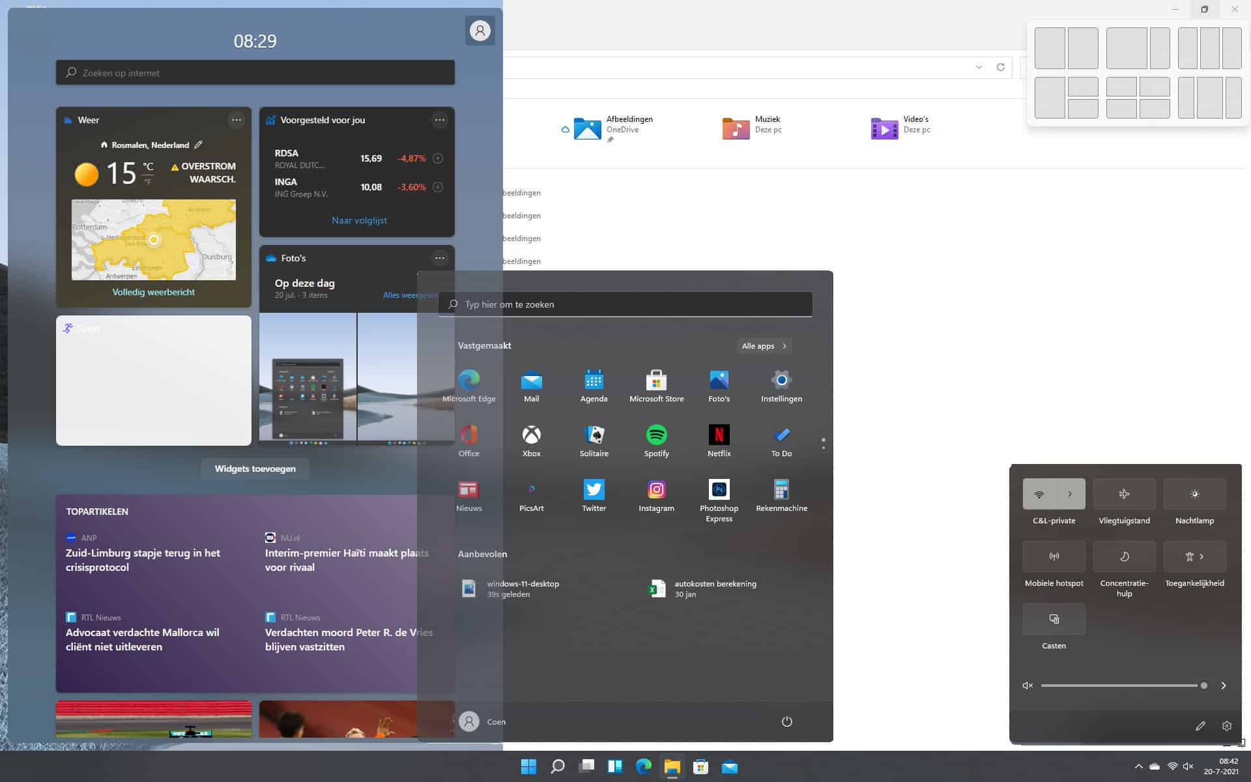Choose four quadrant snap layout
The image size is (1251, 782).
pos(1138,98)
